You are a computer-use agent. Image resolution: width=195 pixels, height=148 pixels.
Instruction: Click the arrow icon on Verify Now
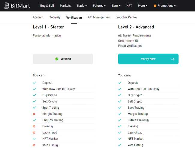pyautogui.click(x=173, y=59)
